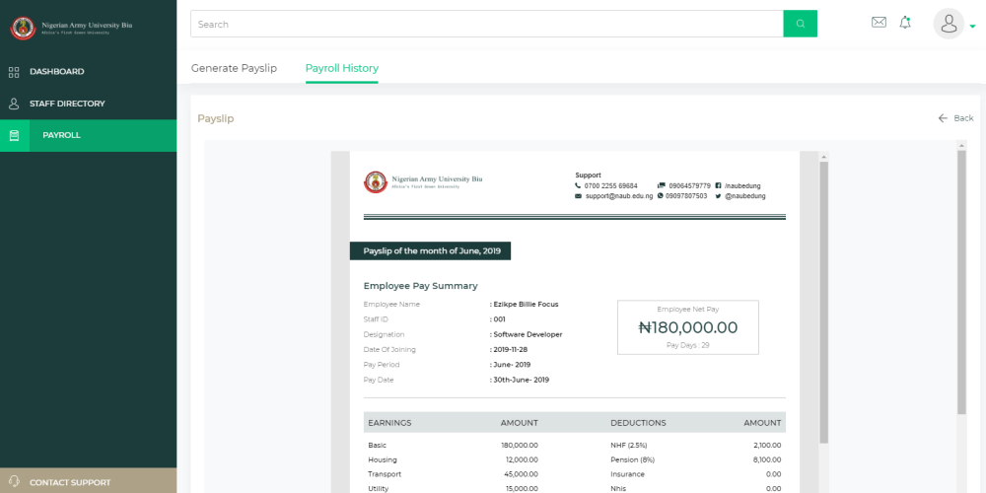The width and height of the screenshot is (986, 493).
Task: Click the green search magnifier button
Action: click(x=800, y=24)
